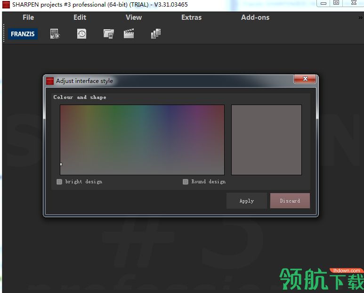The image size is (364, 293).
Task: Open the history clock icon
Action: click(x=82, y=34)
